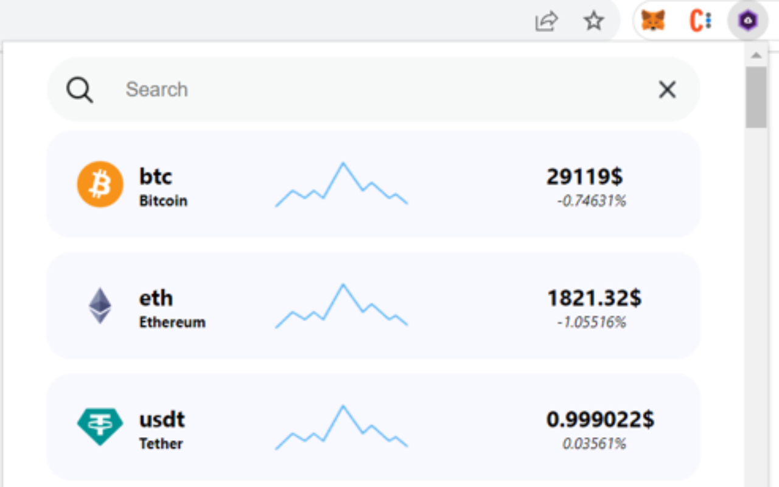
Task: Clear search with the X button
Action: [x=667, y=90]
